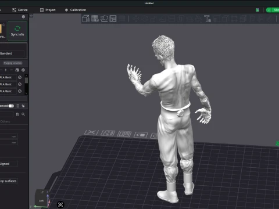
Task: Switch to the Device tab
Action: pos(20,10)
